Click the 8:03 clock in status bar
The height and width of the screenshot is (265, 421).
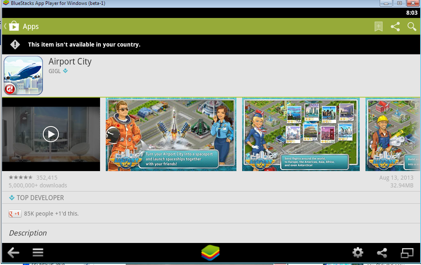point(412,13)
